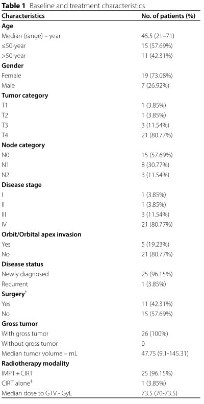Select the Female row label
The width and height of the screenshot is (204, 404).
click(11, 76)
